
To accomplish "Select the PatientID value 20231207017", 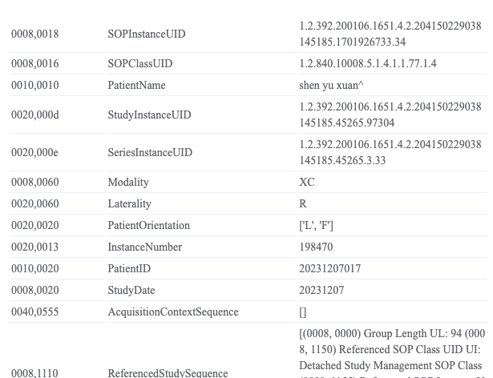I will tap(329, 269).
